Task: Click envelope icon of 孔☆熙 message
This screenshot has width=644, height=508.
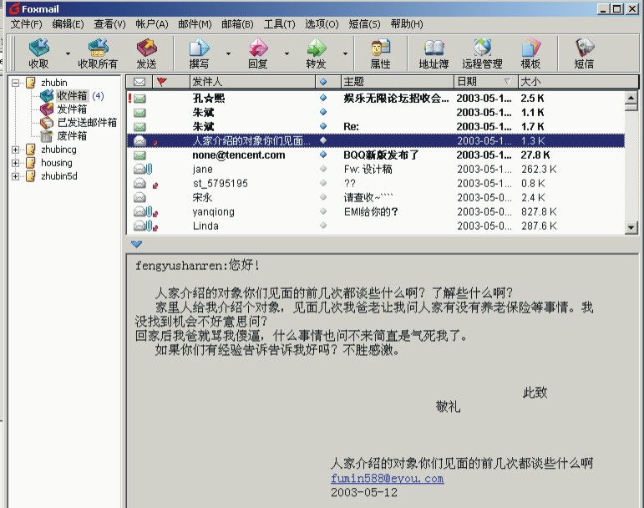Action: click(x=139, y=99)
